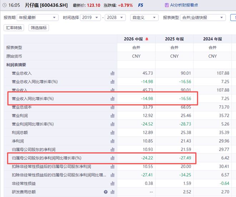
Task: Select the 2024 年报 column header
Action: pyautogui.click(x=212, y=39)
